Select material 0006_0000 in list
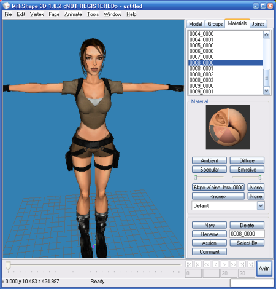Viewport: 276px width, 289px height. (225, 51)
